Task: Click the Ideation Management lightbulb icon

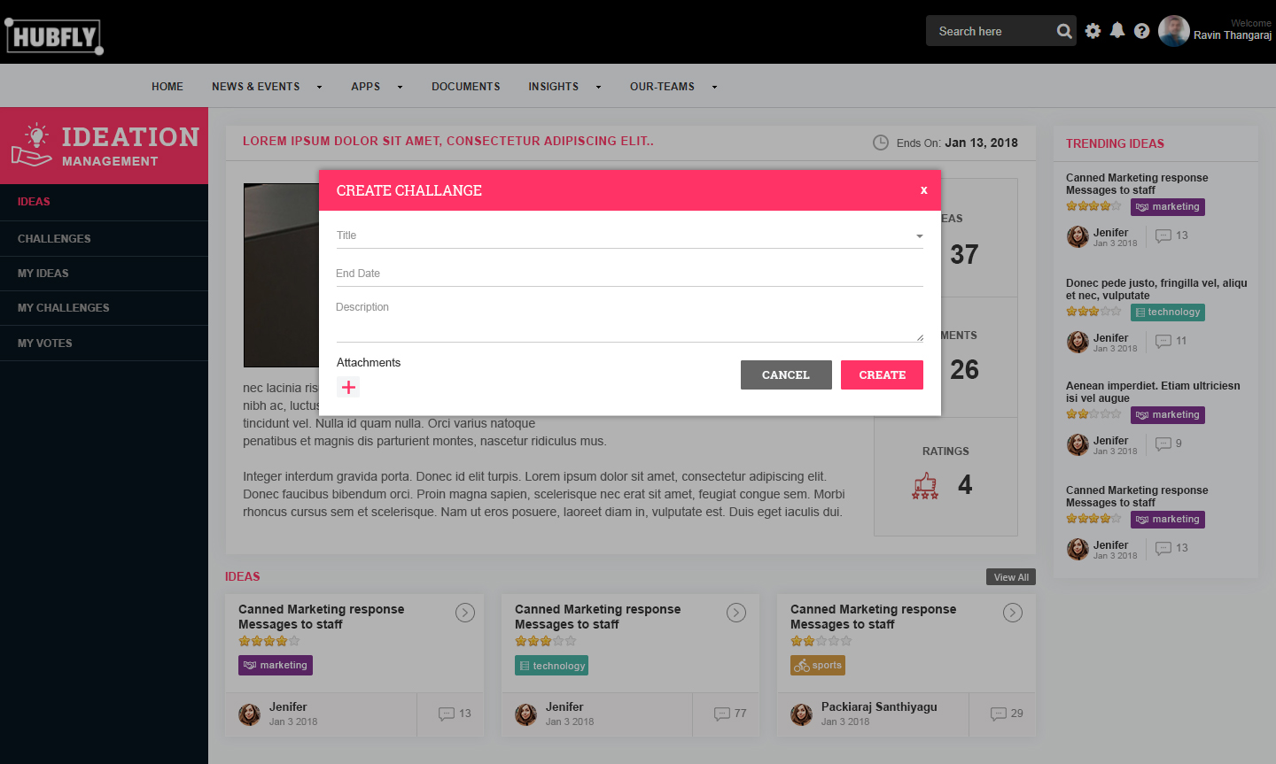Action: (32, 145)
